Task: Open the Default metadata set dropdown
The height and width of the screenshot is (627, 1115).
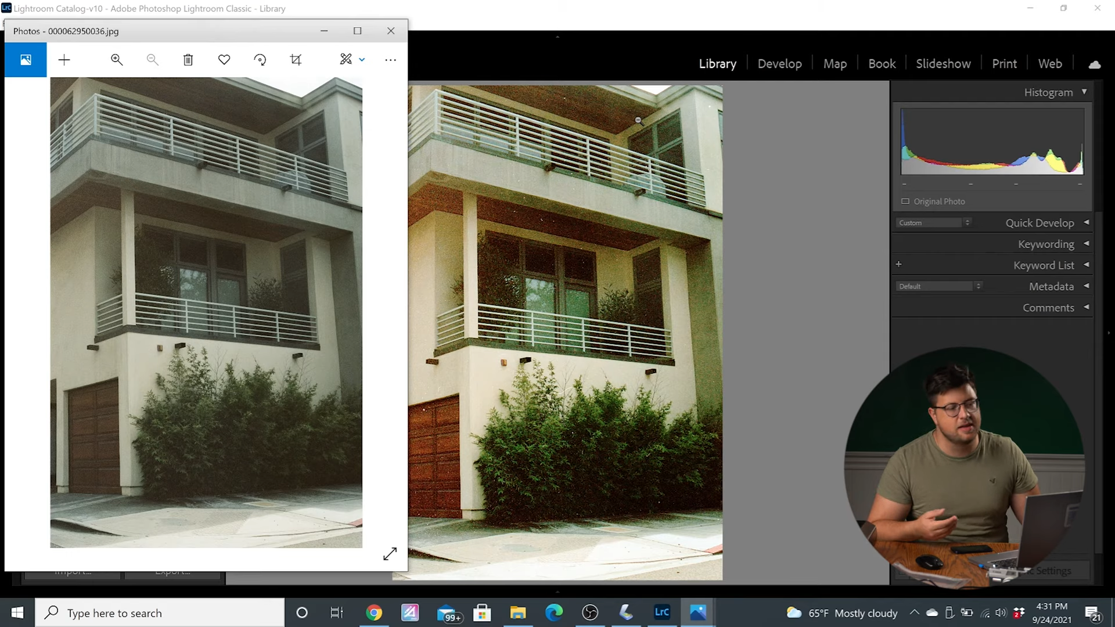Action: tap(939, 286)
